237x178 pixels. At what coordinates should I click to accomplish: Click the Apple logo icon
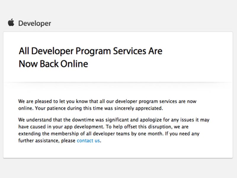click(x=11, y=23)
